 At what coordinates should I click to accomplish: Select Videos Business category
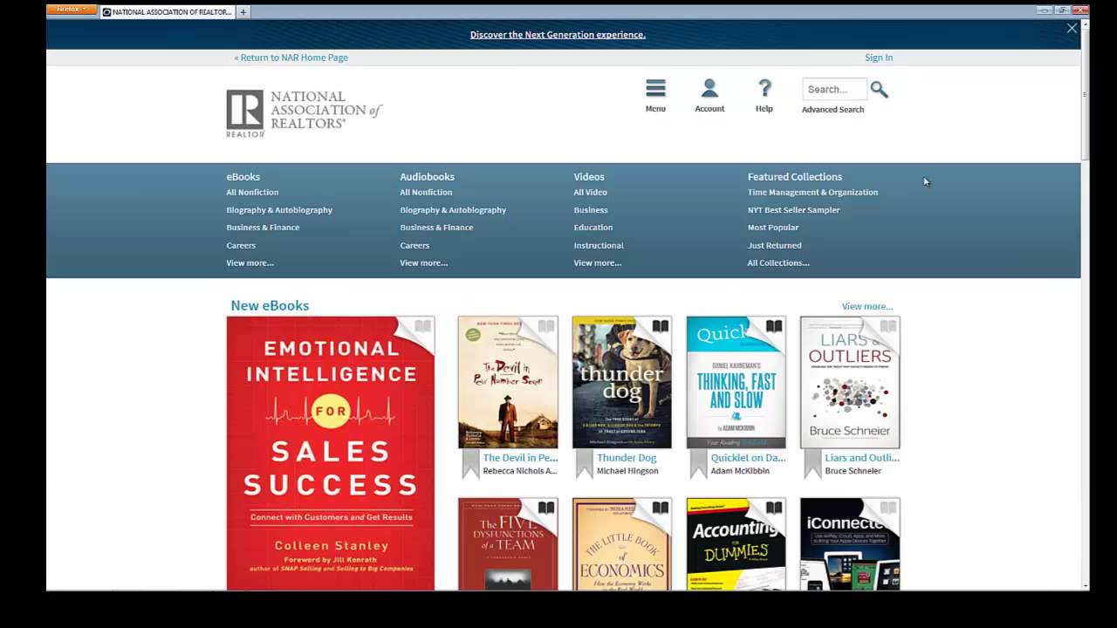[x=591, y=210]
